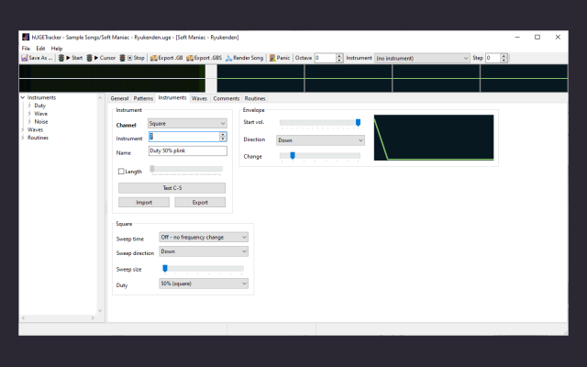
Task: Expand the Routines tree node
Action: (x=23, y=138)
